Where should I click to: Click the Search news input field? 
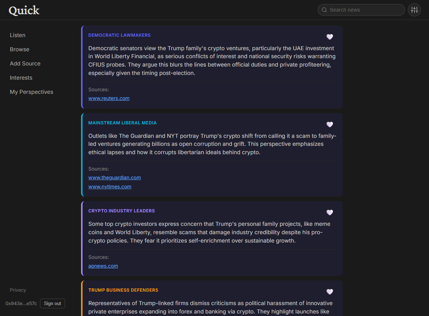[361, 10]
